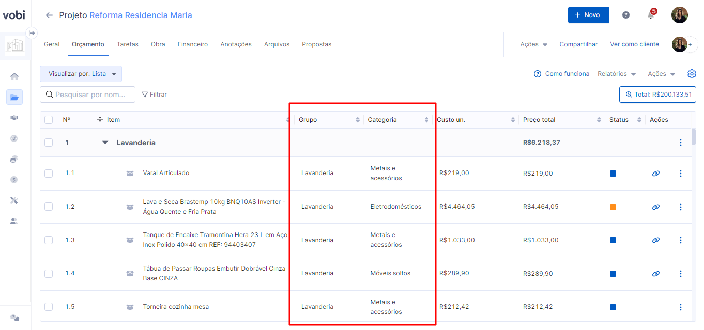
Task: Click the Total: R$200.133,51 button
Action: point(658,95)
